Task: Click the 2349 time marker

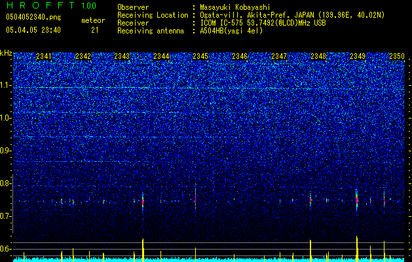Action: click(x=358, y=56)
